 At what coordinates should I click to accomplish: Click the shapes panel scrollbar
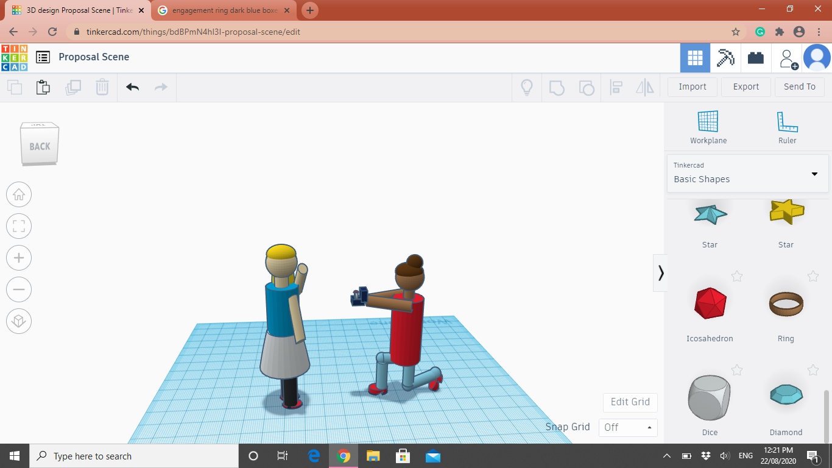(827, 416)
